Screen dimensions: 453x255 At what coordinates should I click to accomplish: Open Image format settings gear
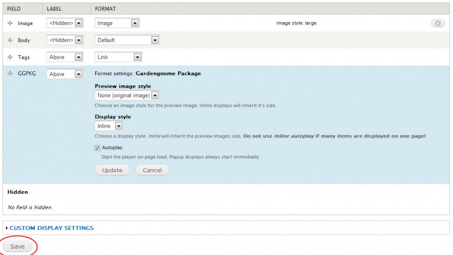click(x=438, y=23)
